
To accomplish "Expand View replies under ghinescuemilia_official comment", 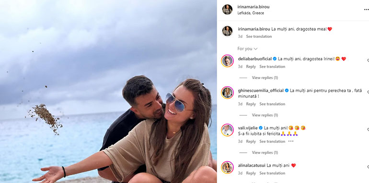I will [x=265, y=115].
